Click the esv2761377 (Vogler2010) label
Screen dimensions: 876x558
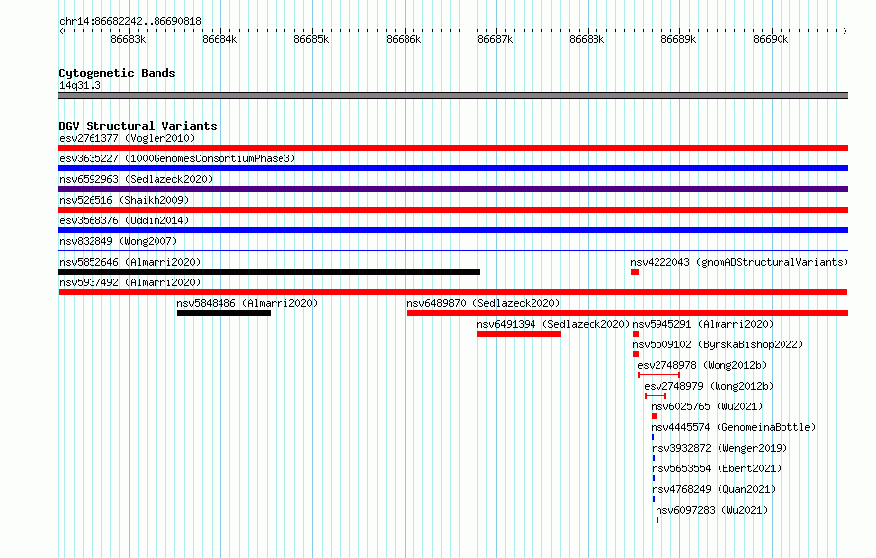tap(127, 138)
